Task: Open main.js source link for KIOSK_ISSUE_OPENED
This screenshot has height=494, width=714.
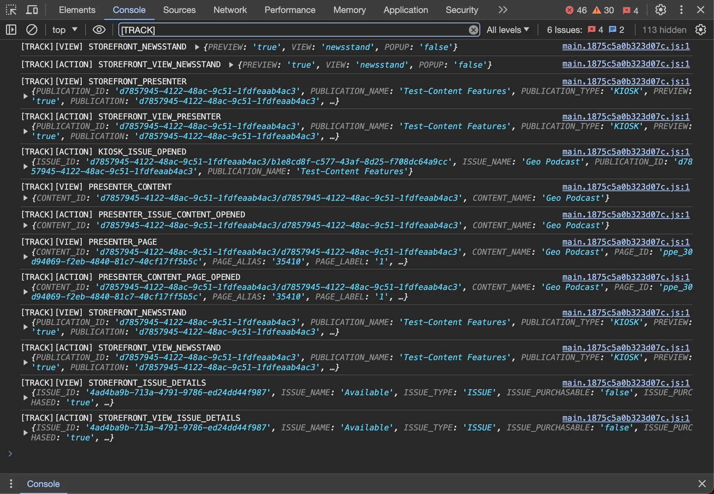Action: [626, 152]
